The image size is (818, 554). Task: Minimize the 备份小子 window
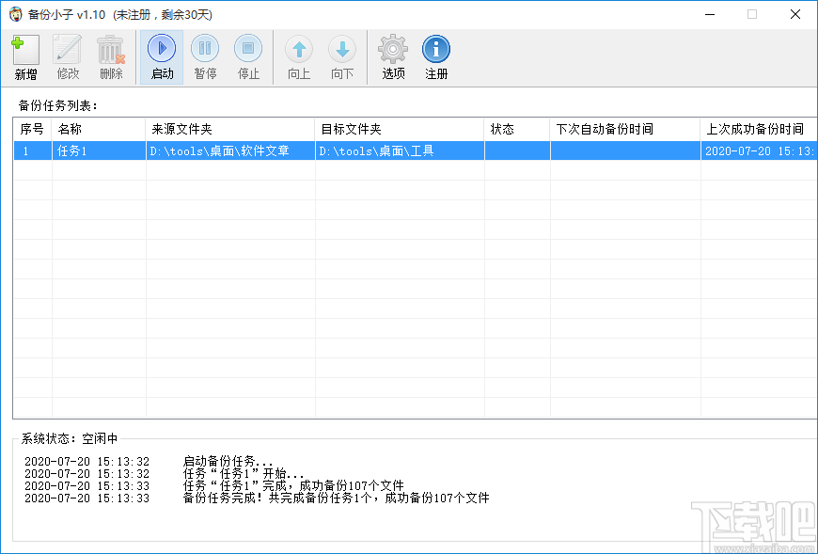pos(712,15)
